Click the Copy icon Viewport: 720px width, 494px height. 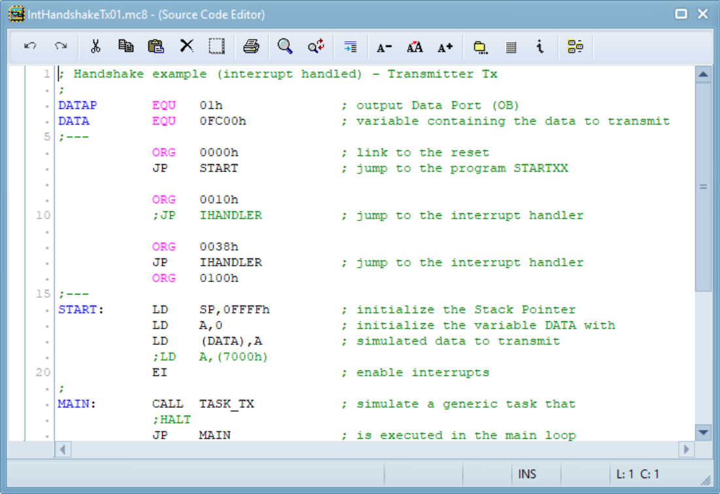click(x=126, y=46)
